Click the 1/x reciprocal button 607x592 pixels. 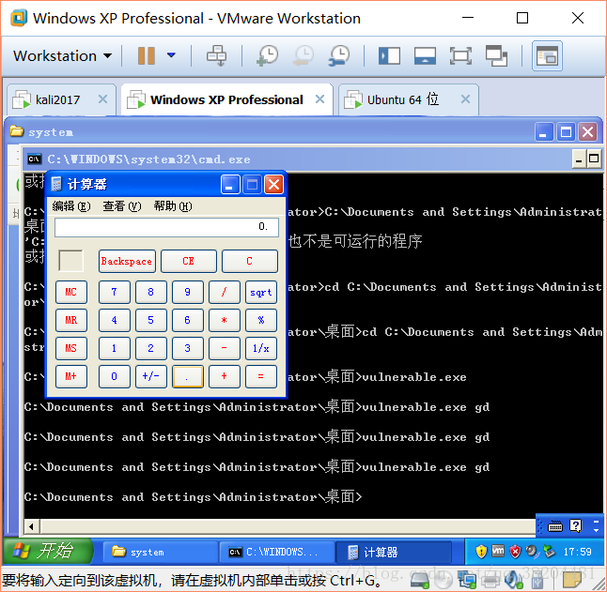click(261, 349)
